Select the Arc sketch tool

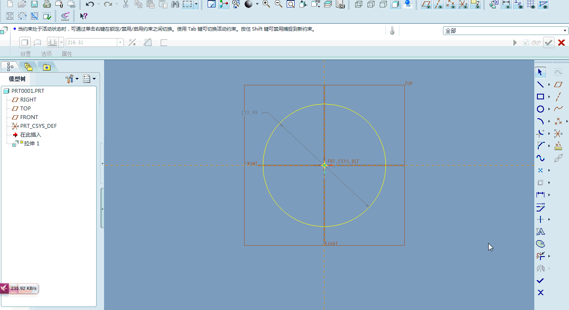click(x=540, y=121)
